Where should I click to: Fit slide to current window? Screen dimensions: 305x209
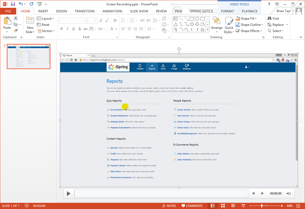tap(298, 206)
